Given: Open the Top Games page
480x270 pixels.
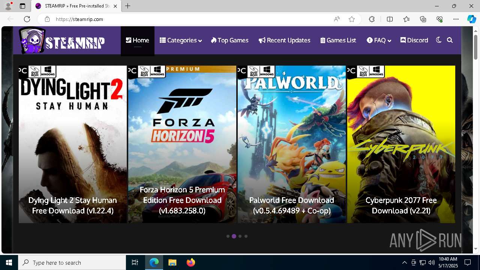Looking at the screenshot, I should (230, 40).
